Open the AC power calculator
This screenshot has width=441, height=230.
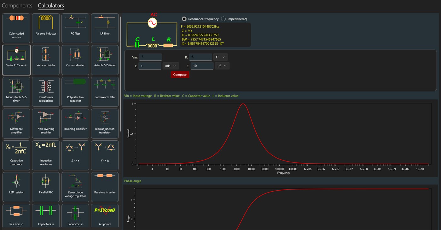(x=105, y=216)
